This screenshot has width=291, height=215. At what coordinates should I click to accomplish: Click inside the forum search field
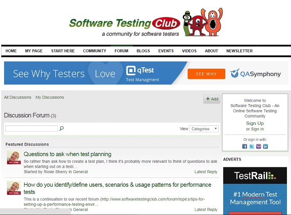pos(32,129)
